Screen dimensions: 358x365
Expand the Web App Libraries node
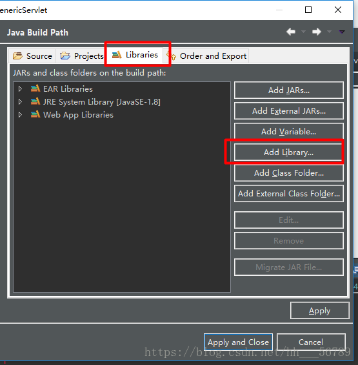click(20, 114)
